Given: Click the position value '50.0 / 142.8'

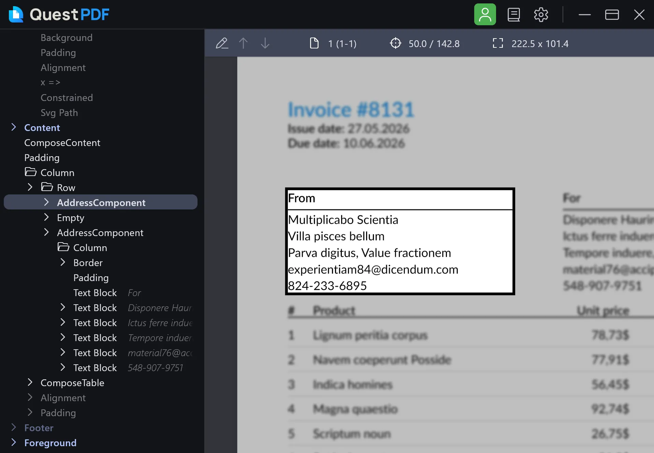Looking at the screenshot, I should [434, 44].
